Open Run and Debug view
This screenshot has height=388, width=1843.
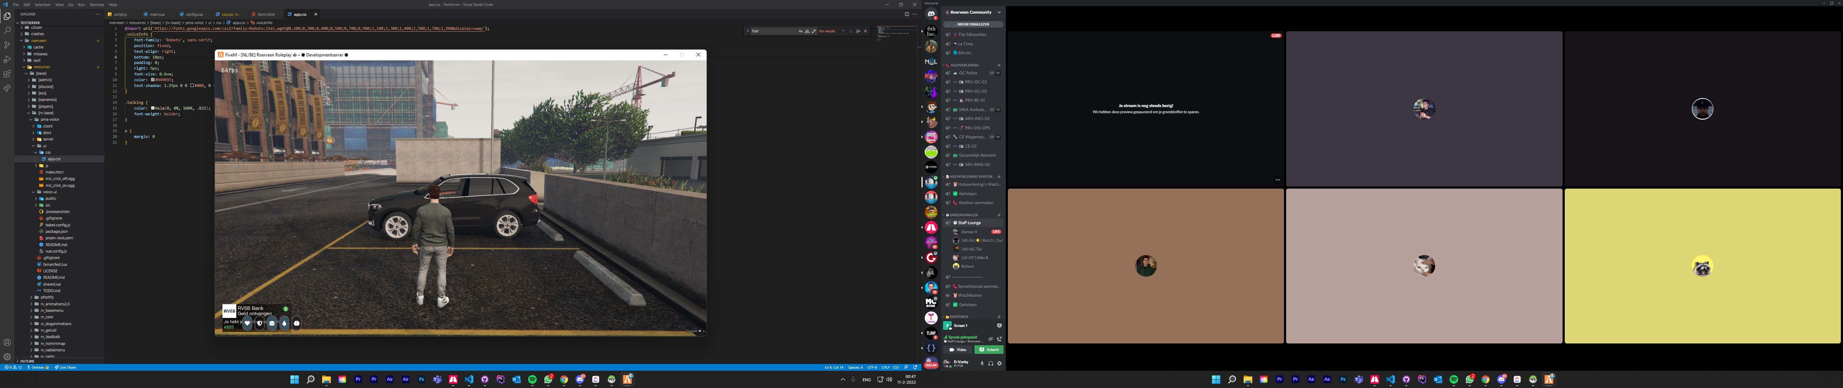click(x=7, y=59)
